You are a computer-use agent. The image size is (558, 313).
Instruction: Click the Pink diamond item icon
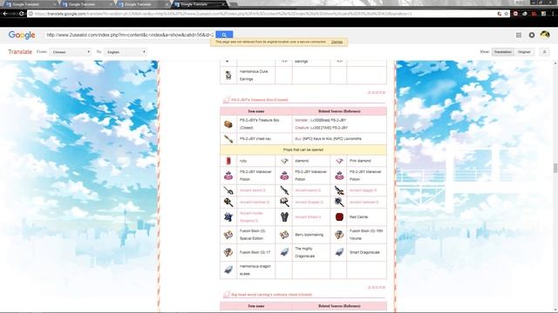[339, 161]
